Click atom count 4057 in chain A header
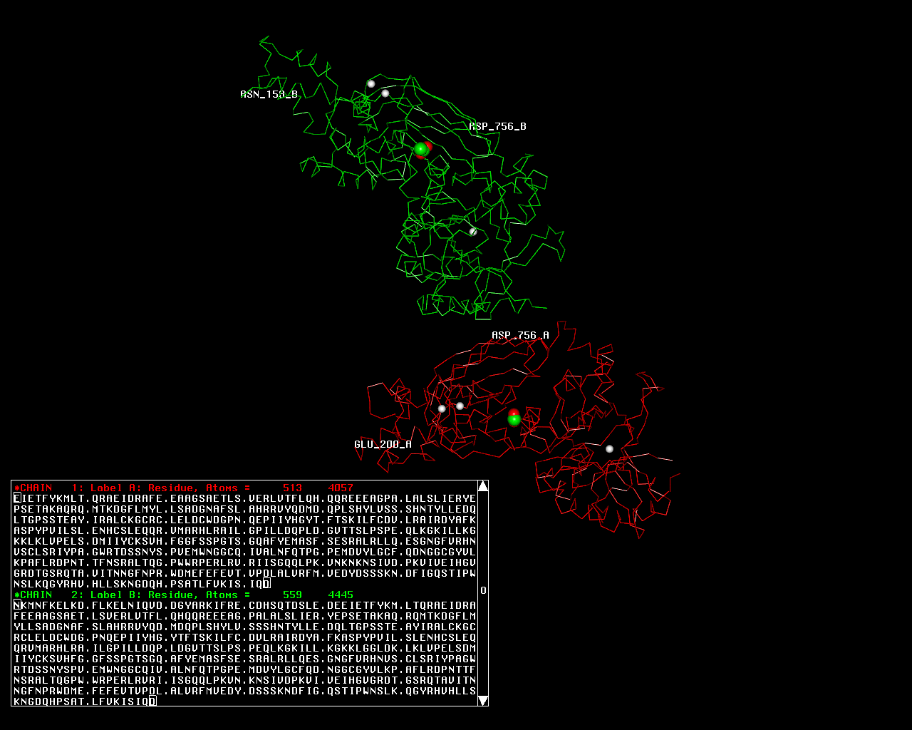Screen dimensions: 912x730 [x=341, y=488]
